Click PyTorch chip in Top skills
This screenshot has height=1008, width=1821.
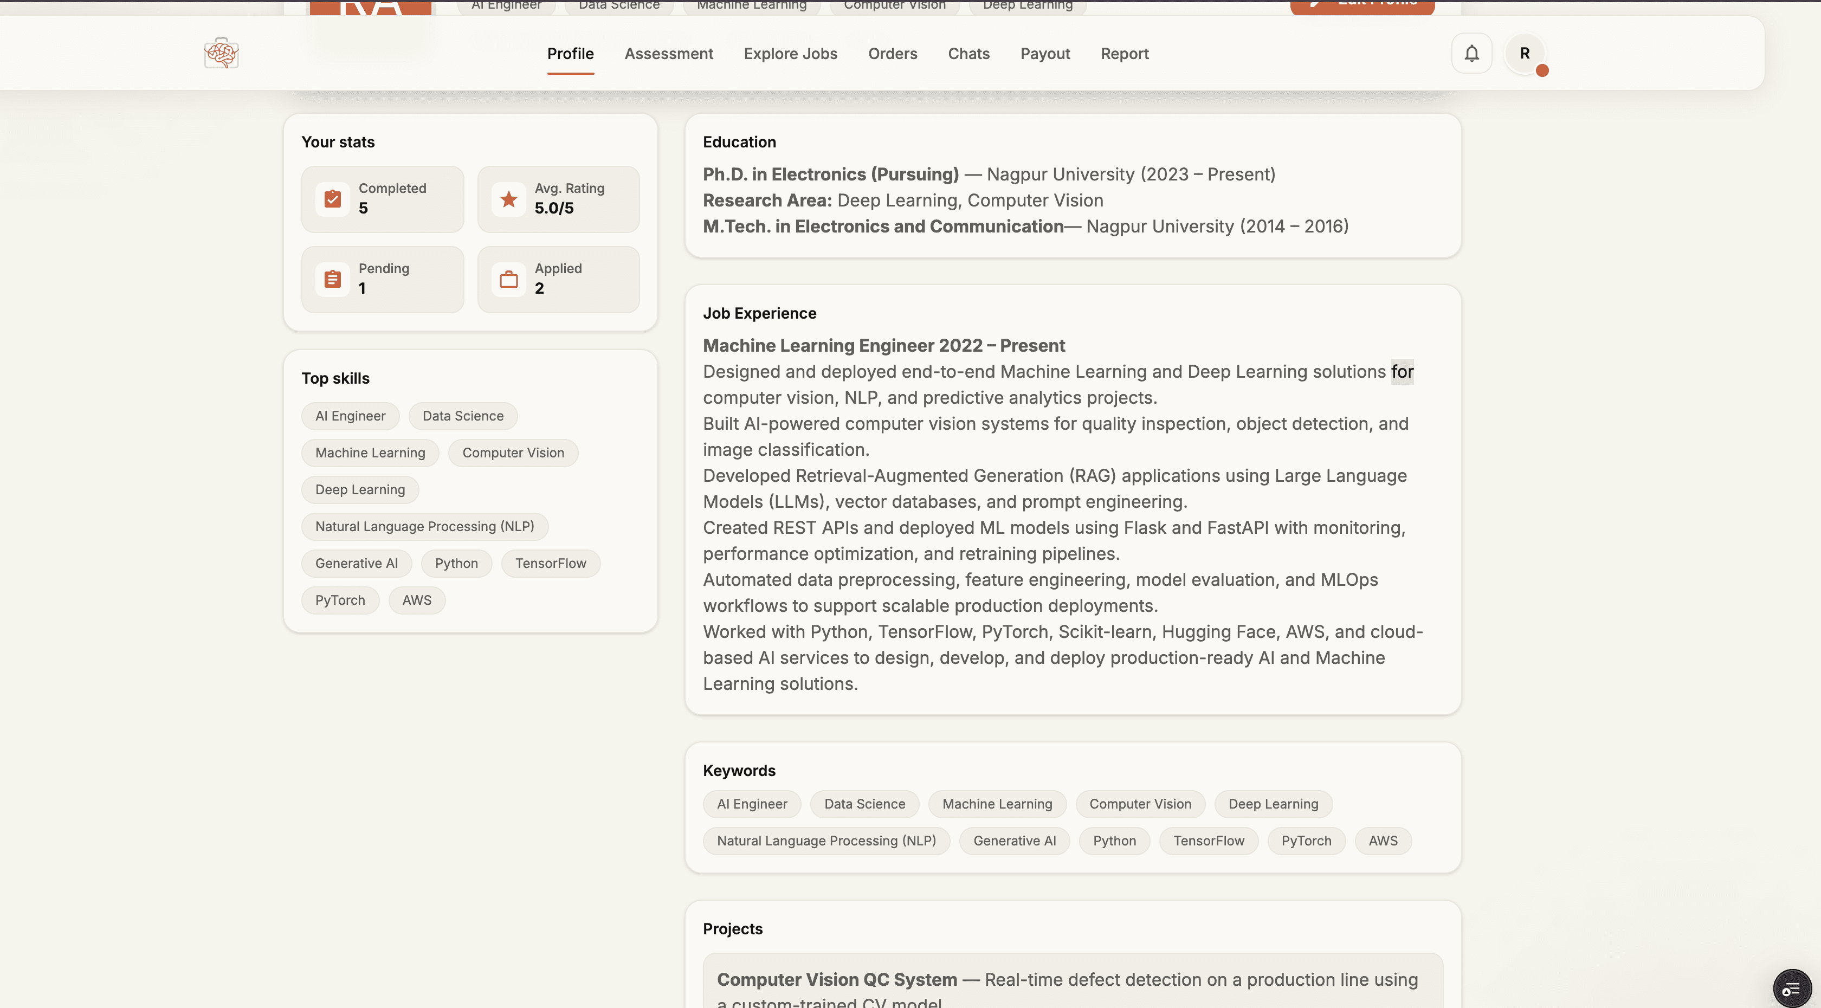click(341, 600)
